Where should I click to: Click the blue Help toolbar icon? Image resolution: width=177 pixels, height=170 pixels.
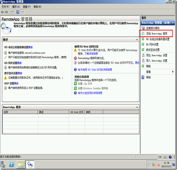[18, 12]
